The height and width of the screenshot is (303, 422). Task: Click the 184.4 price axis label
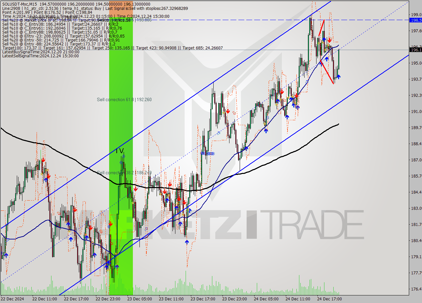click(x=416, y=192)
